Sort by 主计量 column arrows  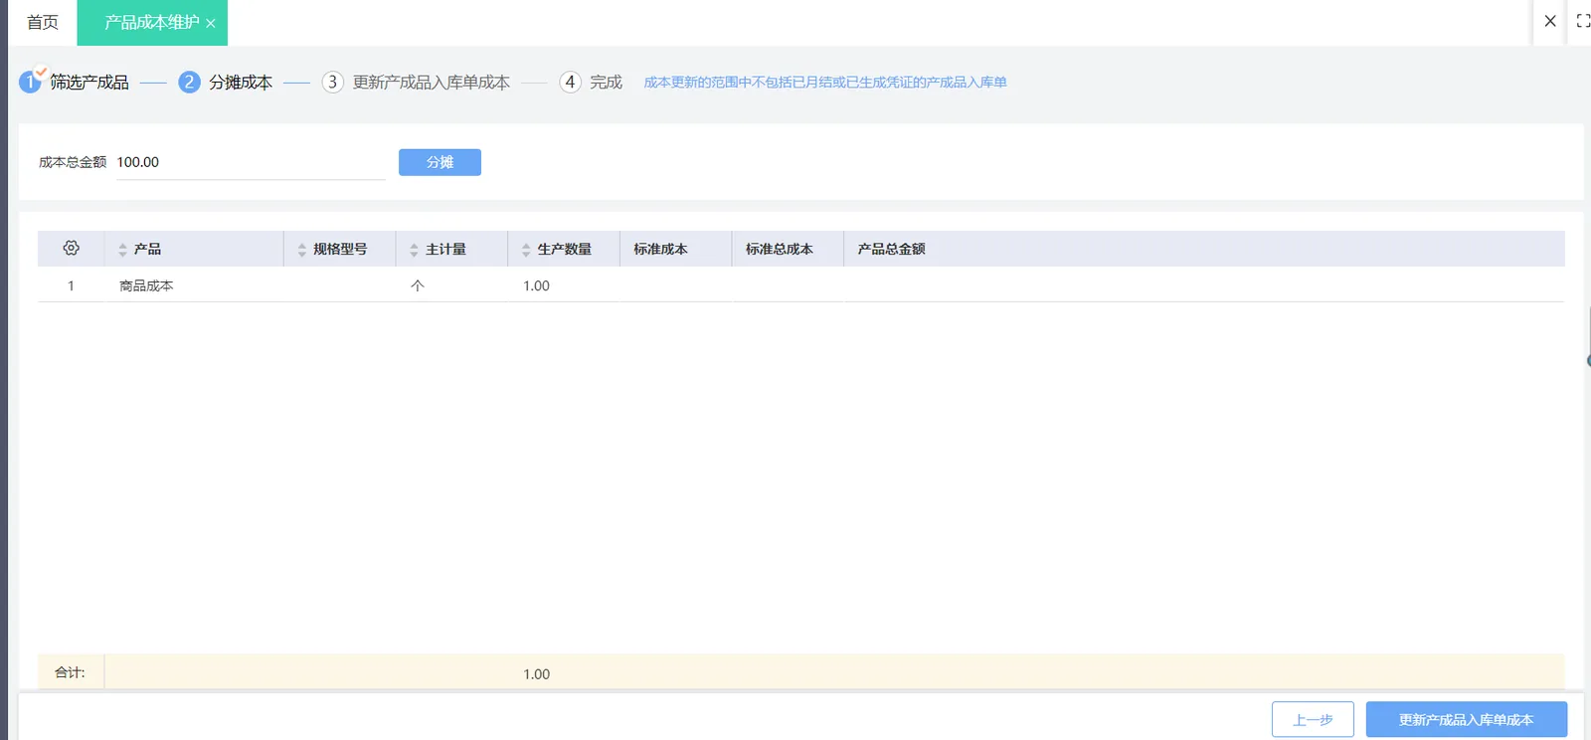[x=414, y=250]
